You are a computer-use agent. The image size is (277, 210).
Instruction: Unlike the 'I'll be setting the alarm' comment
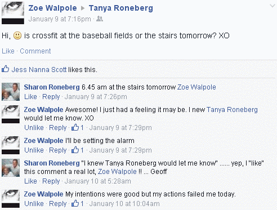click(34, 150)
